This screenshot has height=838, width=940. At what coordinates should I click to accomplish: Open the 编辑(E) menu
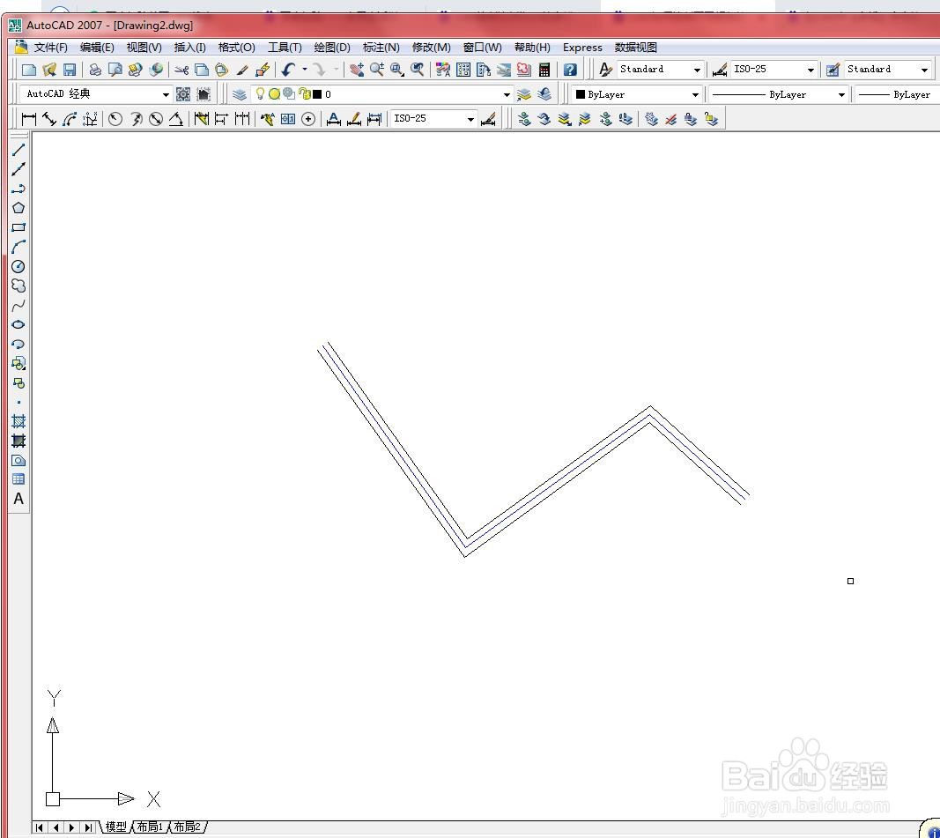97,48
